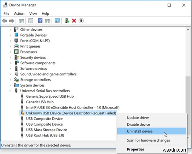Expand the Sound, video and game controllers node

click(x=10, y=74)
